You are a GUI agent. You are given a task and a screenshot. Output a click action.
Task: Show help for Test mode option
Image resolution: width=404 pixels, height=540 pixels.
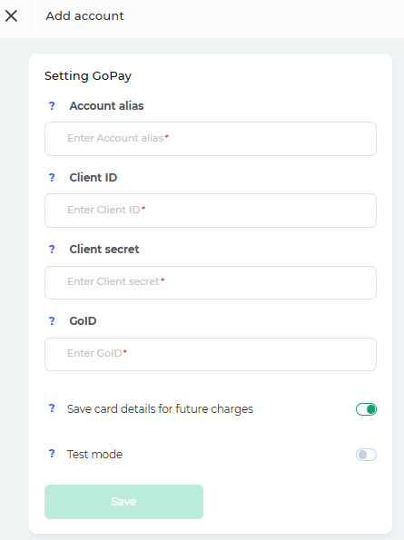click(52, 454)
